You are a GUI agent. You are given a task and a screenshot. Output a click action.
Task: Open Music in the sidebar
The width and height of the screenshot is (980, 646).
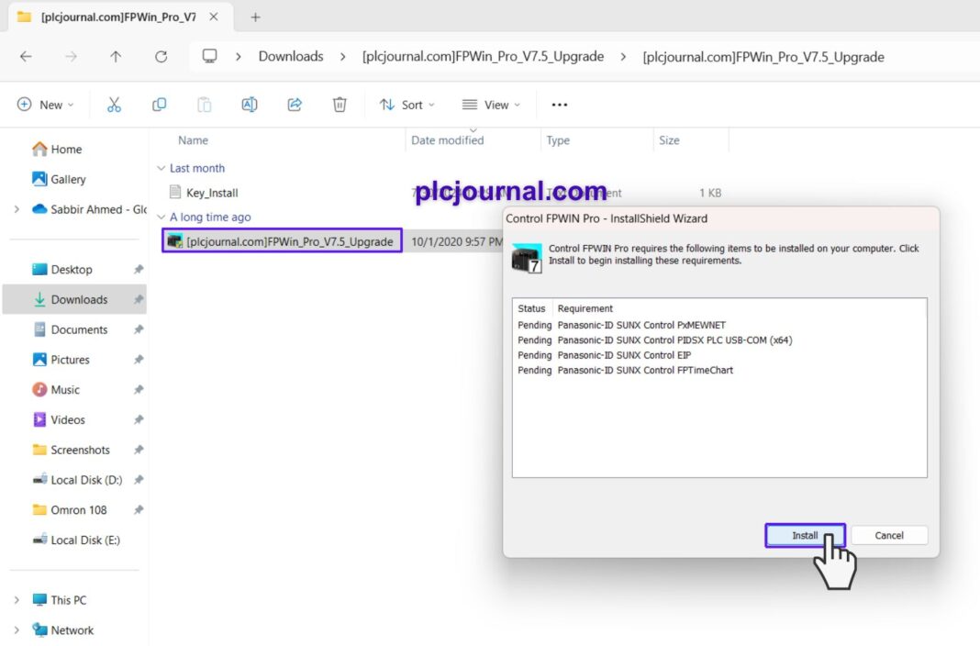tap(65, 389)
